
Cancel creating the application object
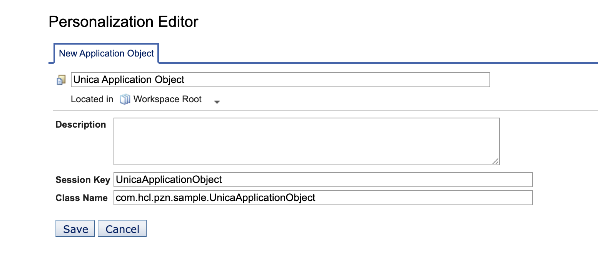click(122, 228)
